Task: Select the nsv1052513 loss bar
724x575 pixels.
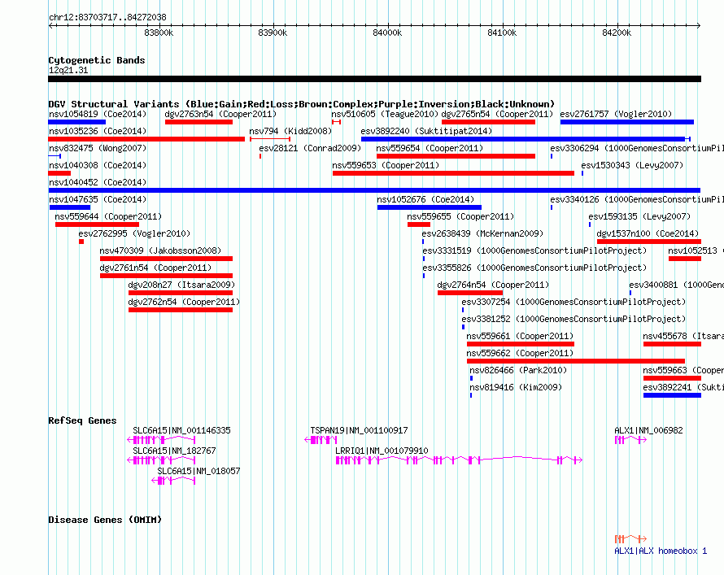Action: point(684,259)
